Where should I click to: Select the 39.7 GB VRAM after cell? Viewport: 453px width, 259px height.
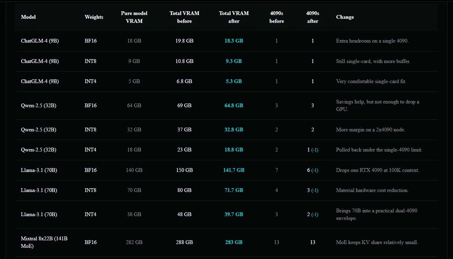[x=234, y=215]
